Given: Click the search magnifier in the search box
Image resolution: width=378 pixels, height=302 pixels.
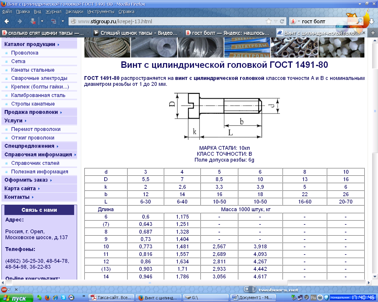Looking at the screenshot, I should [359, 21].
